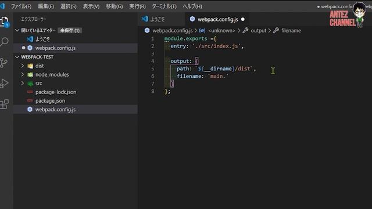Select webpack.config.js in open editors list
This screenshot has height=209, width=372.
[76, 48]
